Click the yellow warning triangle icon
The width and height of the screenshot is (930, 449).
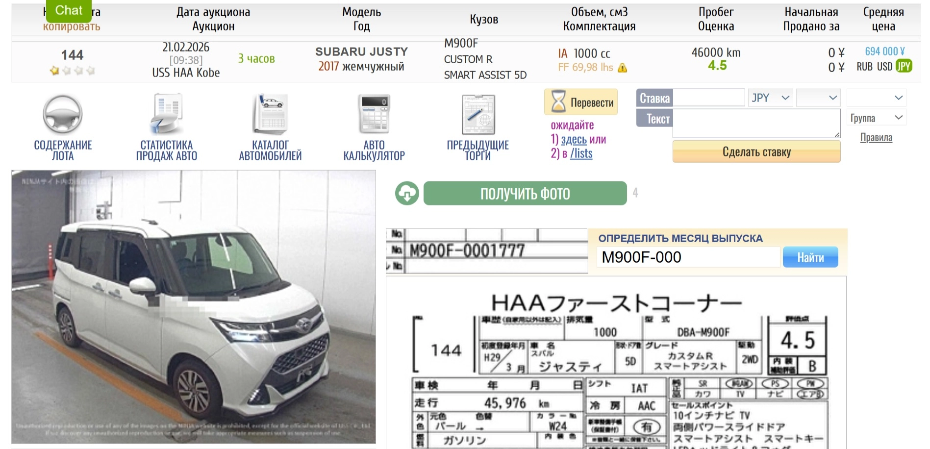pos(623,68)
